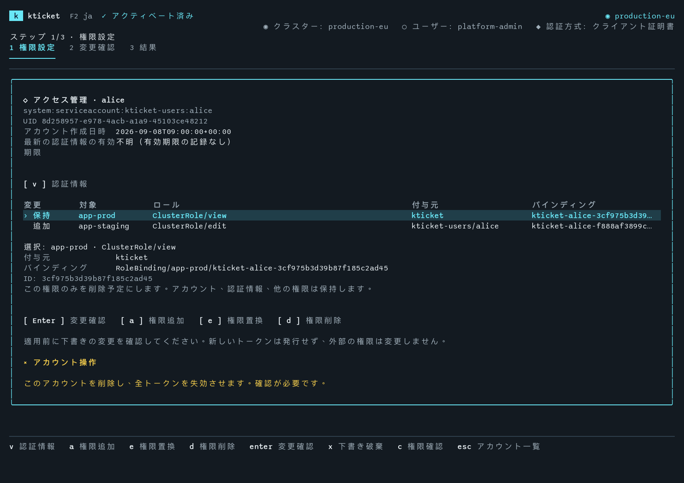Click the checkmark beside アクティベート済み
Screen dimensions: 684x483
click(104, 16)
